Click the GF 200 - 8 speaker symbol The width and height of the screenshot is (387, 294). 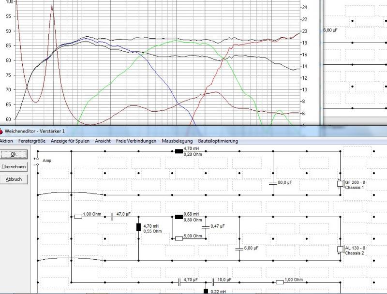(x=341, y=184)
